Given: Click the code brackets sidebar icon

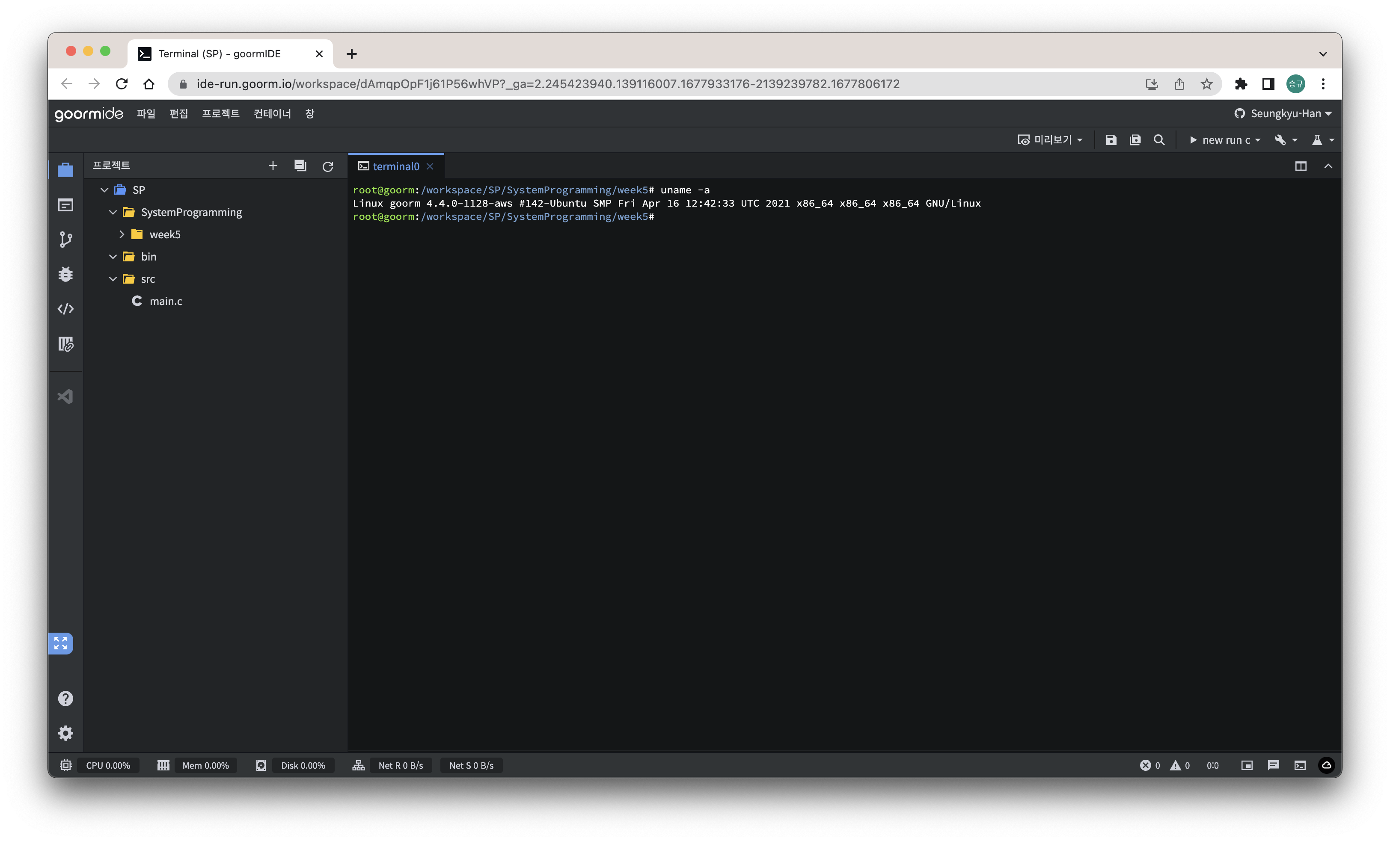Looking at the screenshot, I should click(x=65, y=308).
